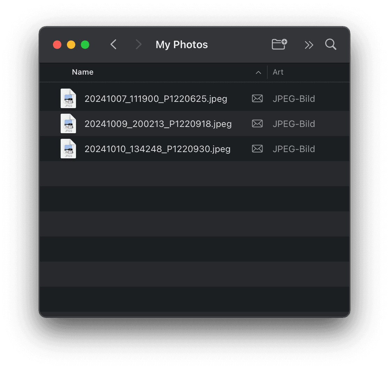Create a new folder with the folder-plus icon
This screenshot has height=369, width=389.
[279, 44]
